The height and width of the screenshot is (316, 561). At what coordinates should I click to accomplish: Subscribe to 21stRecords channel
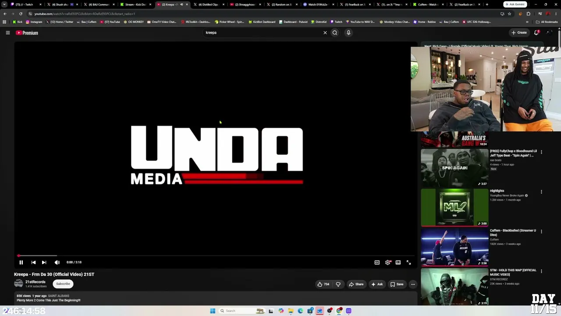(x=63, y=284)
